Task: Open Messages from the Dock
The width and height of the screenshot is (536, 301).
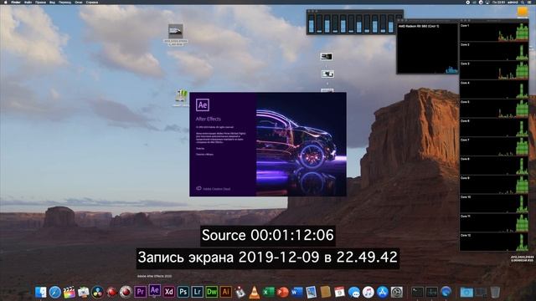Action: pyautogui.click(x=353, y=292)
